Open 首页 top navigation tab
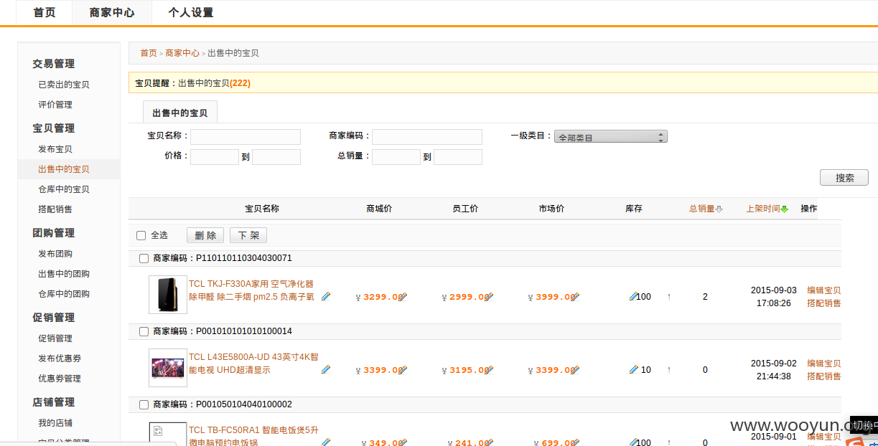The image size is (878, 446). pos(45,12)
